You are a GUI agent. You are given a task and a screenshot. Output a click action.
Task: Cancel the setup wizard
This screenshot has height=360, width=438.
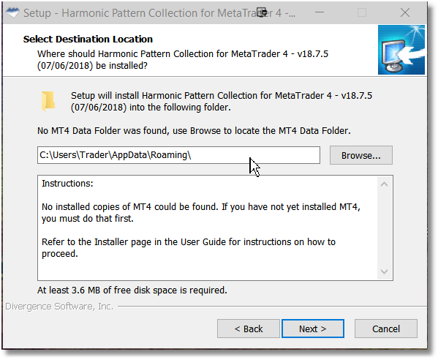(x=386, y=329)
